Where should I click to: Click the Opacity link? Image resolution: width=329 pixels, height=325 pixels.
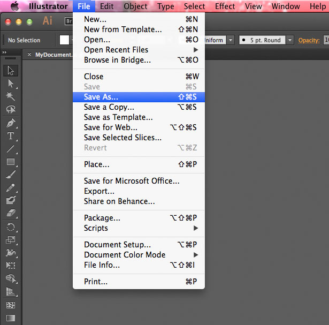(x=309, y=40)
